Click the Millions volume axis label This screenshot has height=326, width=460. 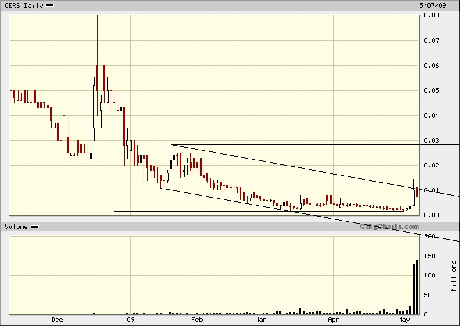click(454, 276)
